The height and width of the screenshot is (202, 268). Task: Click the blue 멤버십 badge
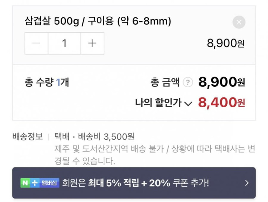[49, 183]
